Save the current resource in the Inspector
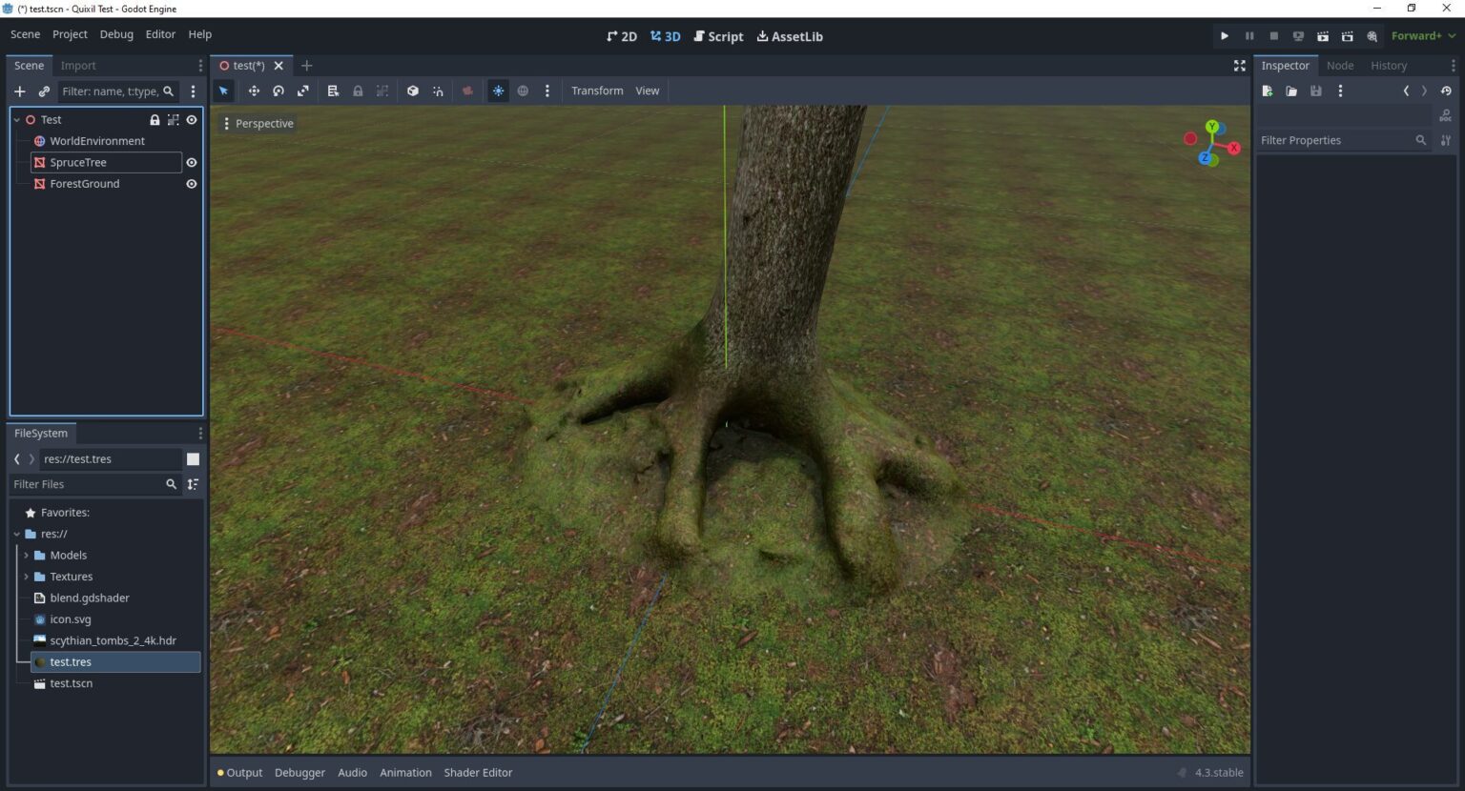 [1316, 91]
